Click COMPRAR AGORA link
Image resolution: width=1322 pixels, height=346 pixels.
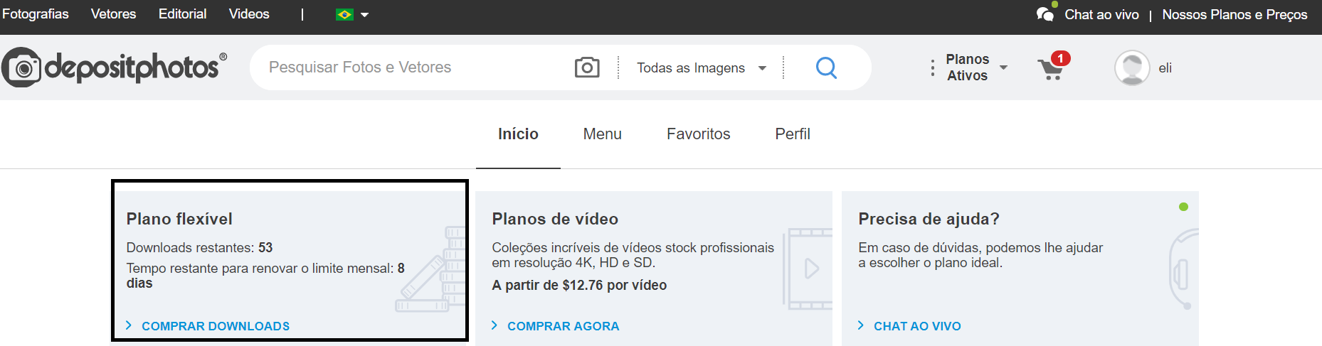[563, 326]
